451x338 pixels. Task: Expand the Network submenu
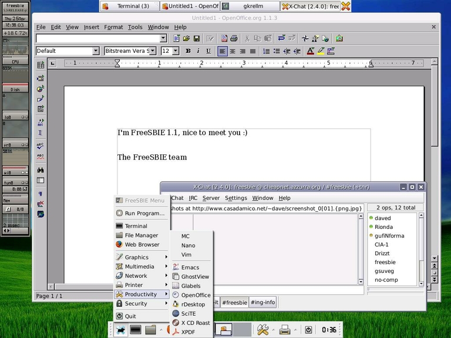142,276
